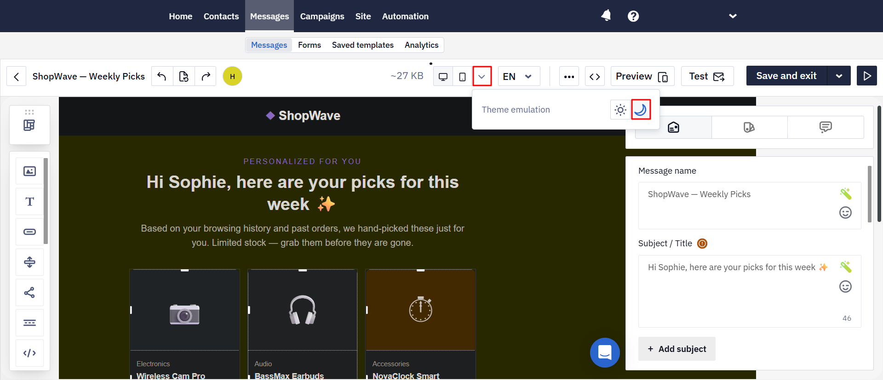Click the Preview button
Viewport: 883px width, 380px height.
[642, 76]
